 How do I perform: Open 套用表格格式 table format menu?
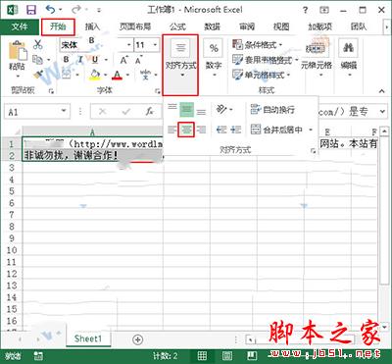pos(265,60)
